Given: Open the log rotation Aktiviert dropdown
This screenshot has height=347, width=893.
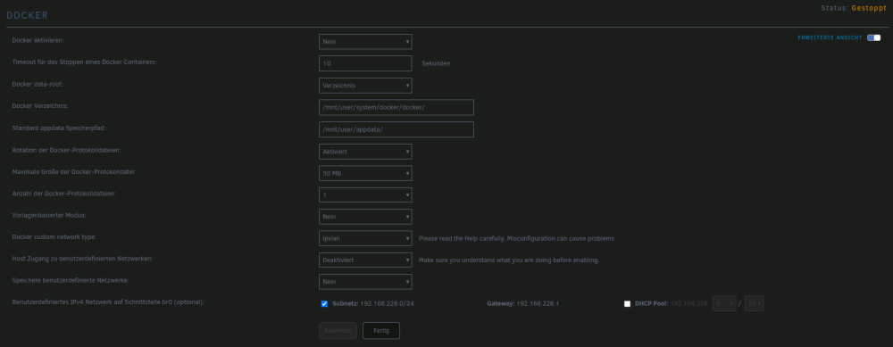Looking at the screenshot, I should click(365, 152).
